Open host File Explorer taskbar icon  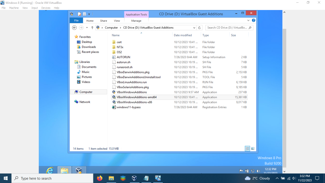[111, 178]
